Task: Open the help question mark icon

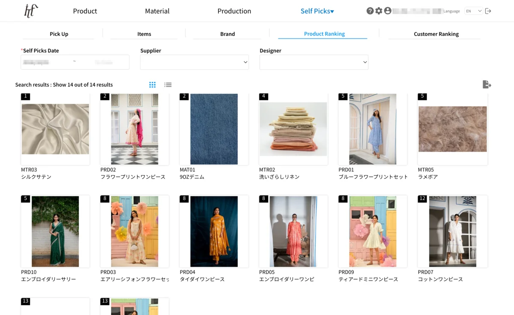Action: coord(370,11)
